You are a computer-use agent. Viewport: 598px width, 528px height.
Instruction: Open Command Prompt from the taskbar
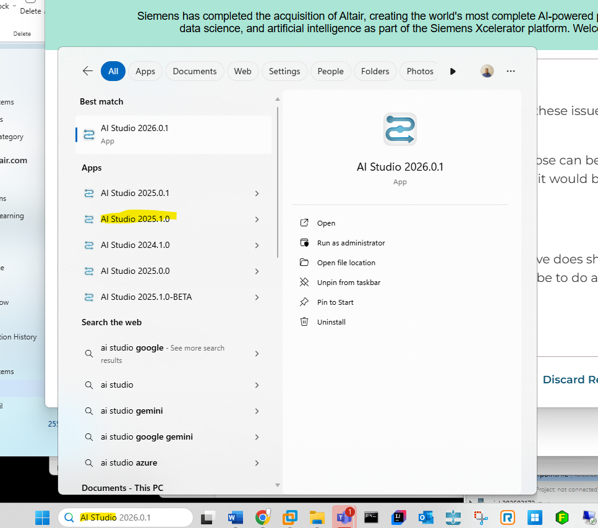pyautogui.click(x=371, y=517)
